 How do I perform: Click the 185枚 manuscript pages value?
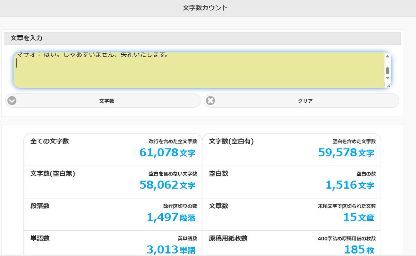(x=359, y=249)
